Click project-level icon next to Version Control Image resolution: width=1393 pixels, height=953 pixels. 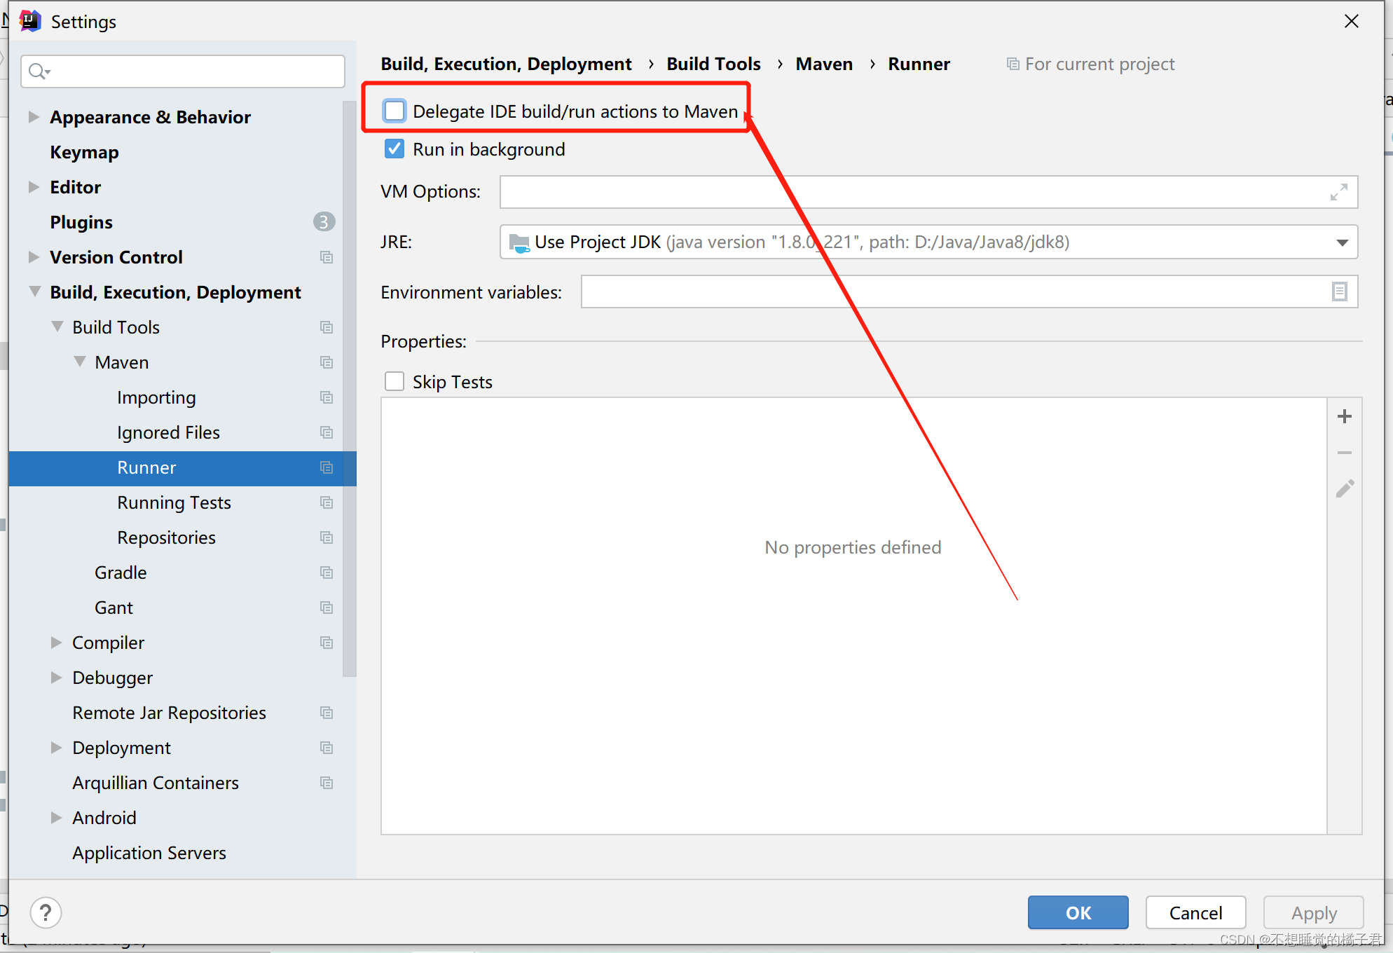coord(327,257)
